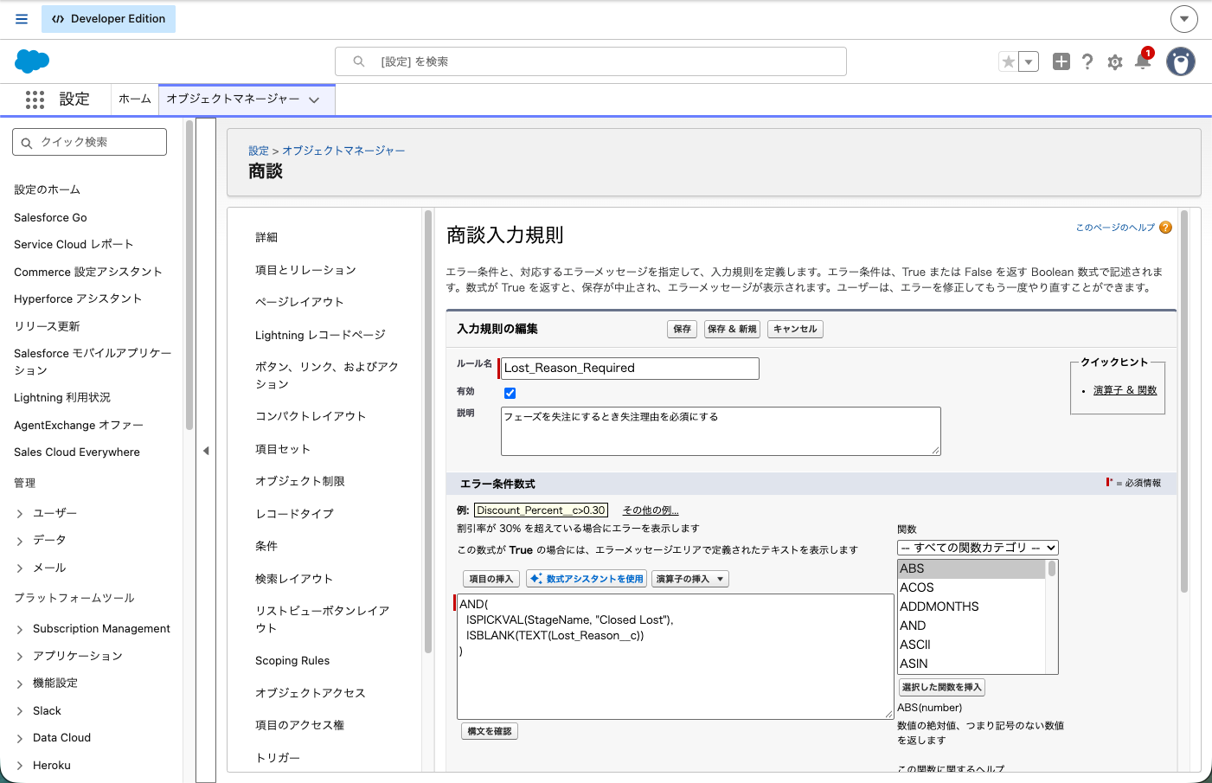Open 項目とリレーション in the object menu
The height and width of the screenshot is (783, 1212).
305,270
